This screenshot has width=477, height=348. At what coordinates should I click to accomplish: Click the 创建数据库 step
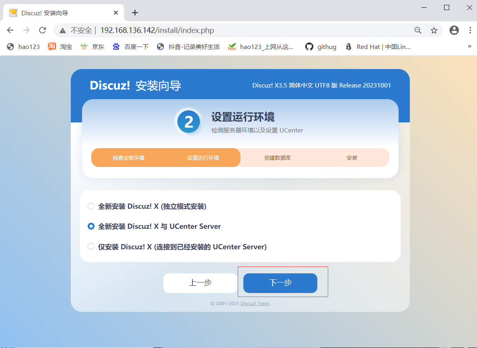tap(278, 158)
